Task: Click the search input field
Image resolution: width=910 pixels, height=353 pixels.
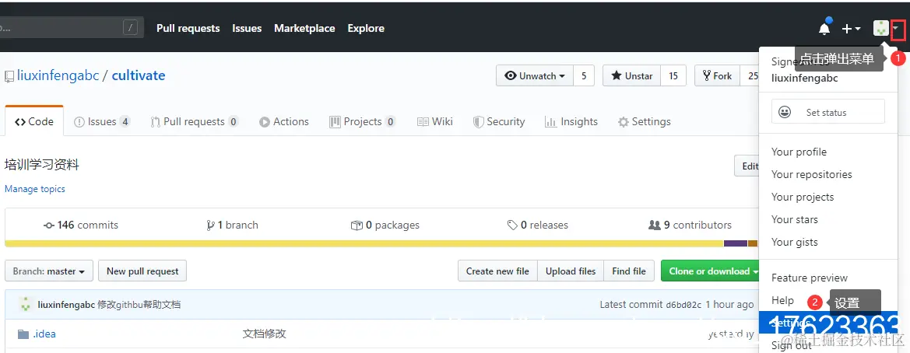Action: pos(62,28)
